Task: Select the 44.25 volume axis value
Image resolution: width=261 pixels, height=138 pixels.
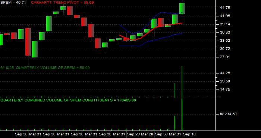Action: (x=225, y=73)
